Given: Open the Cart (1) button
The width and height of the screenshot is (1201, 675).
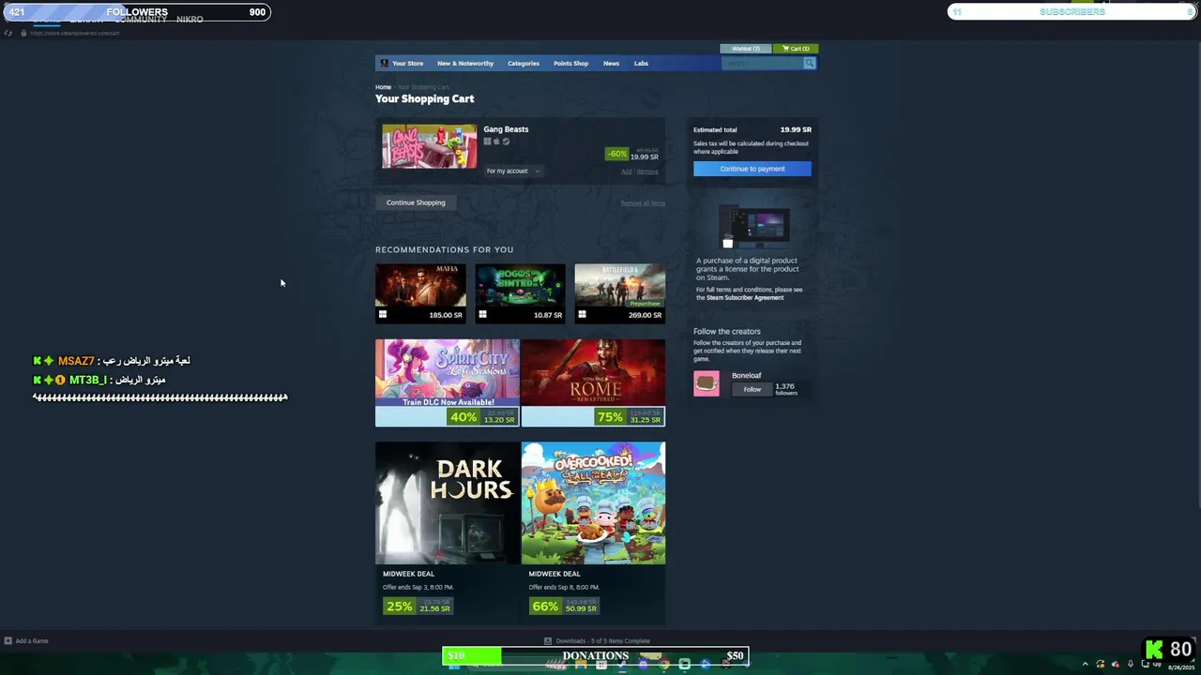Looking at the screenshot, I should pyautogui.click(x=796, y=49).
